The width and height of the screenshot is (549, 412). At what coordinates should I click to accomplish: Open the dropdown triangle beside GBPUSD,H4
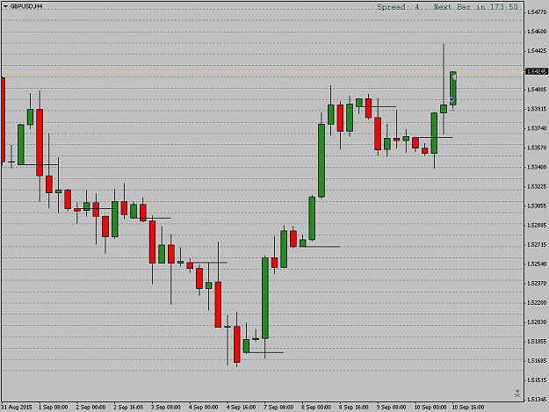(5, 6)
